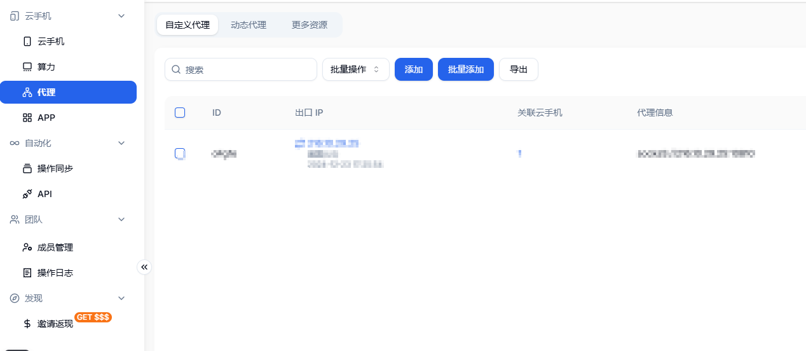Click the ID column header
Screen dimensions: 806x351
217,113
